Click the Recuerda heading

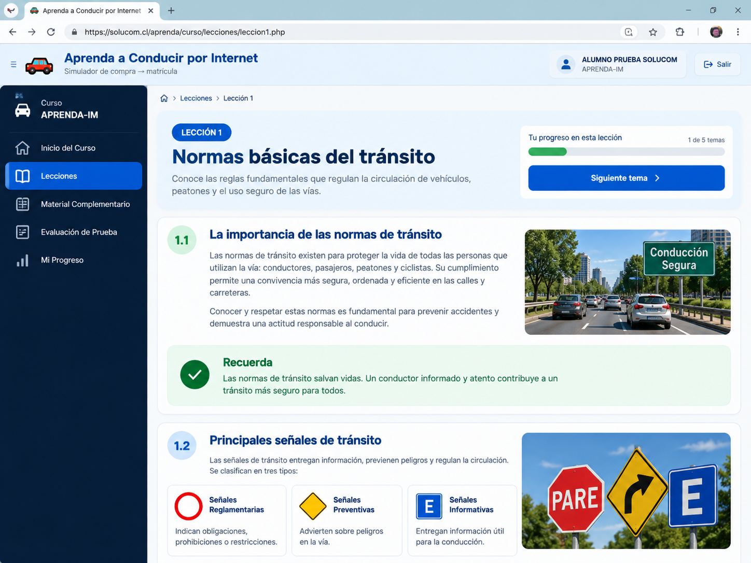click(x=247, y=362)
